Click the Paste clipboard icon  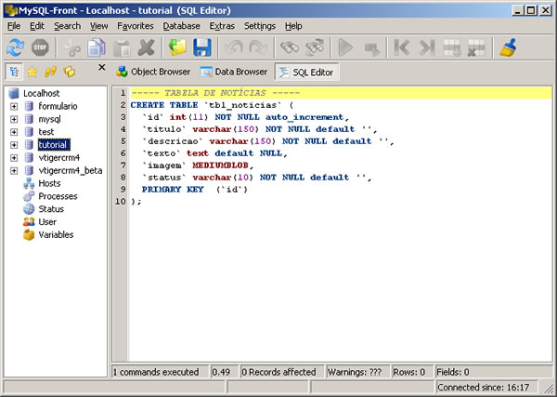click(122, 47)
